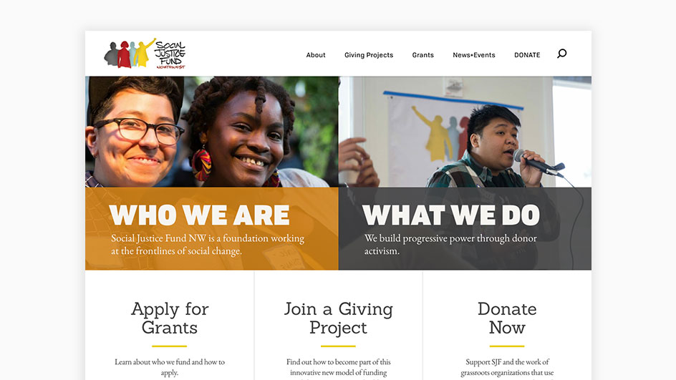676x380 pixels.
Task: Open the About menu item
Action: click(x=316, y=55)
